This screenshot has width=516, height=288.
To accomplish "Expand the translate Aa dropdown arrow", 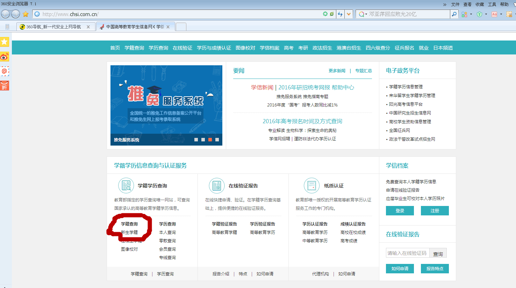I will tap(501, 14).
